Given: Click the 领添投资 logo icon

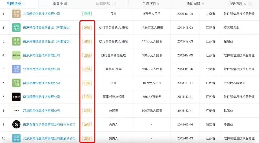Looking at the screenshot, I should pyautogui.click(x=16, y=27).
